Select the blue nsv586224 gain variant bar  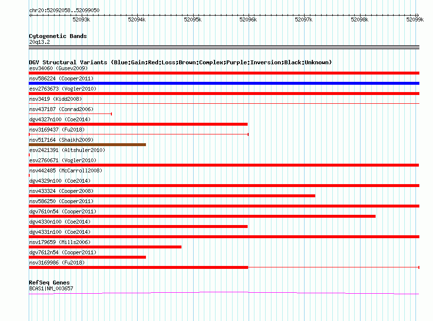click(224, 83)
